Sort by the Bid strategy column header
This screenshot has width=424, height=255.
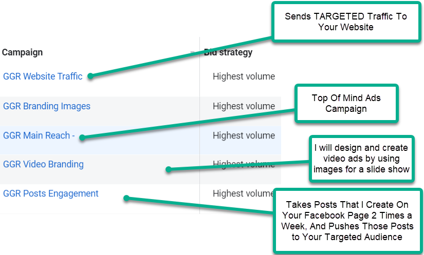pyautogui.click(x=230, y=52)
